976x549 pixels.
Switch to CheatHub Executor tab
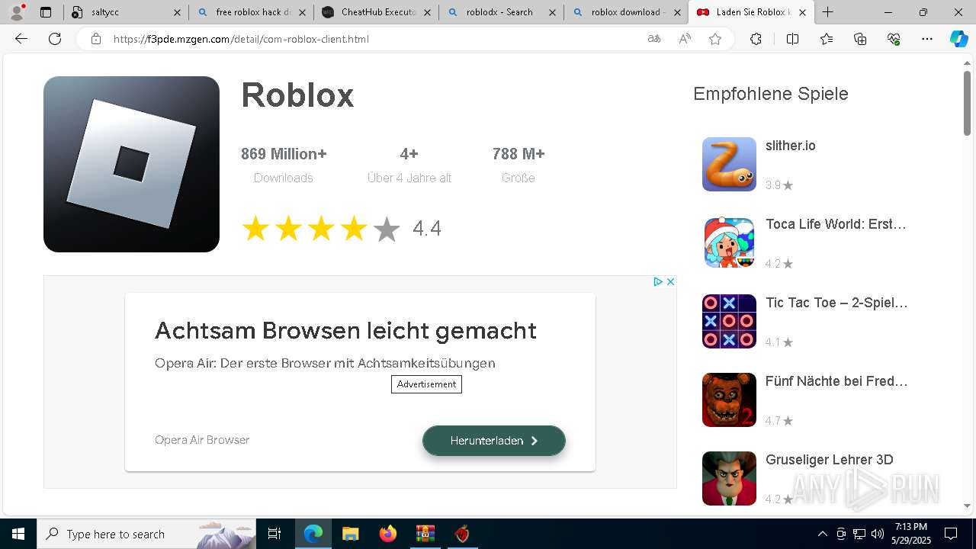376,12
